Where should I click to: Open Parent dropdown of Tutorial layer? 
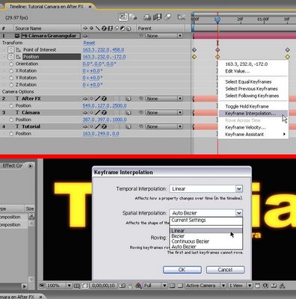(x=164, y=126)
